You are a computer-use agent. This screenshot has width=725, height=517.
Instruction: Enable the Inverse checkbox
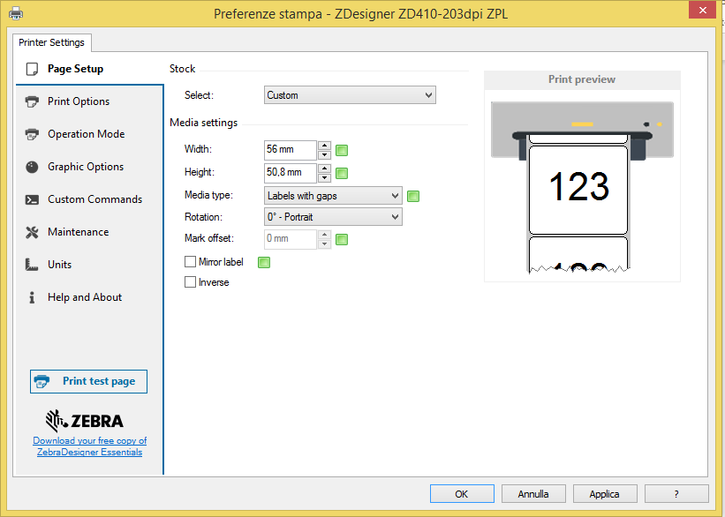[190, 281]
